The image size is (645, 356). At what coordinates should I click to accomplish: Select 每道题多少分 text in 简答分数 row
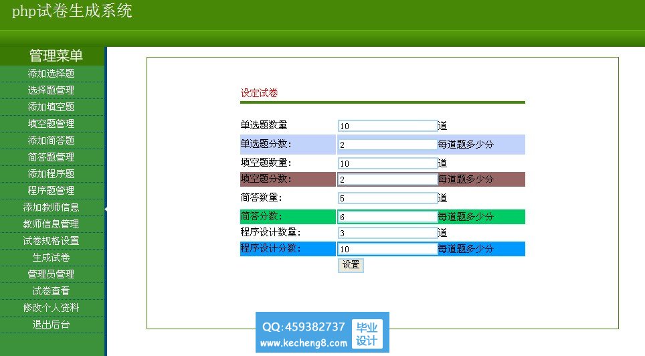click(x=466, y=217)
